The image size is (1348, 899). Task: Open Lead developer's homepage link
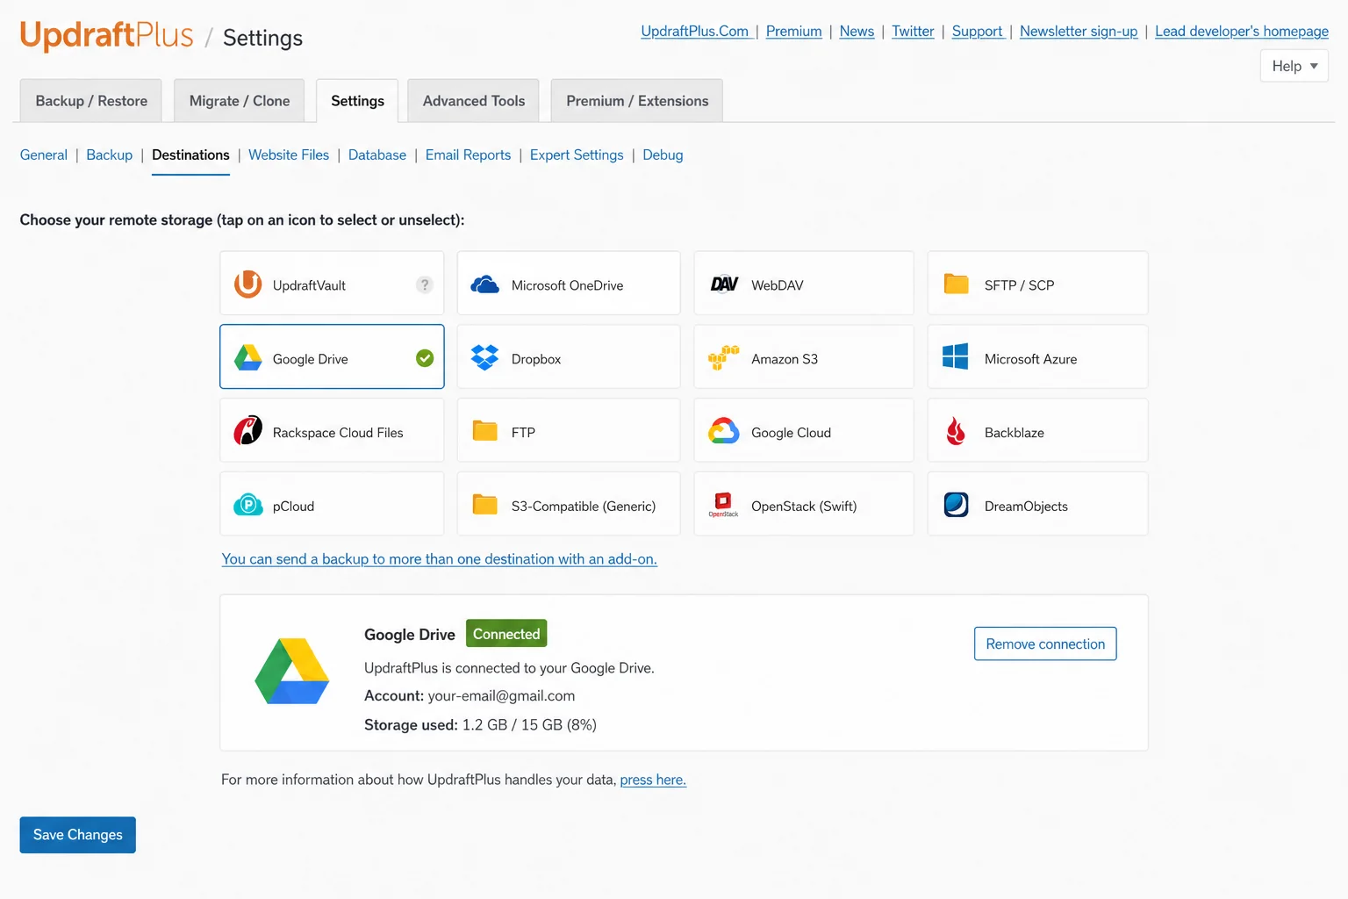tap(1242, 32)
